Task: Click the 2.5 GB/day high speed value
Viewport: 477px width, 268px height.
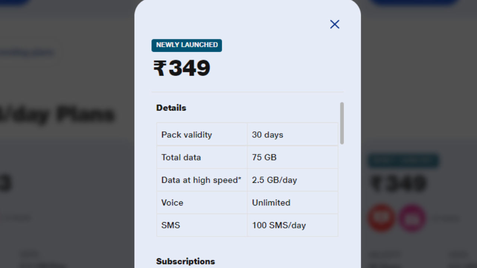Action: [x=275, y=180]
